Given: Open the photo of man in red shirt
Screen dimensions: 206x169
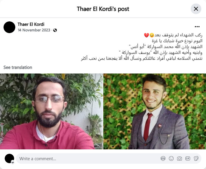Looking at the screenshot, I should click(51, 111).
